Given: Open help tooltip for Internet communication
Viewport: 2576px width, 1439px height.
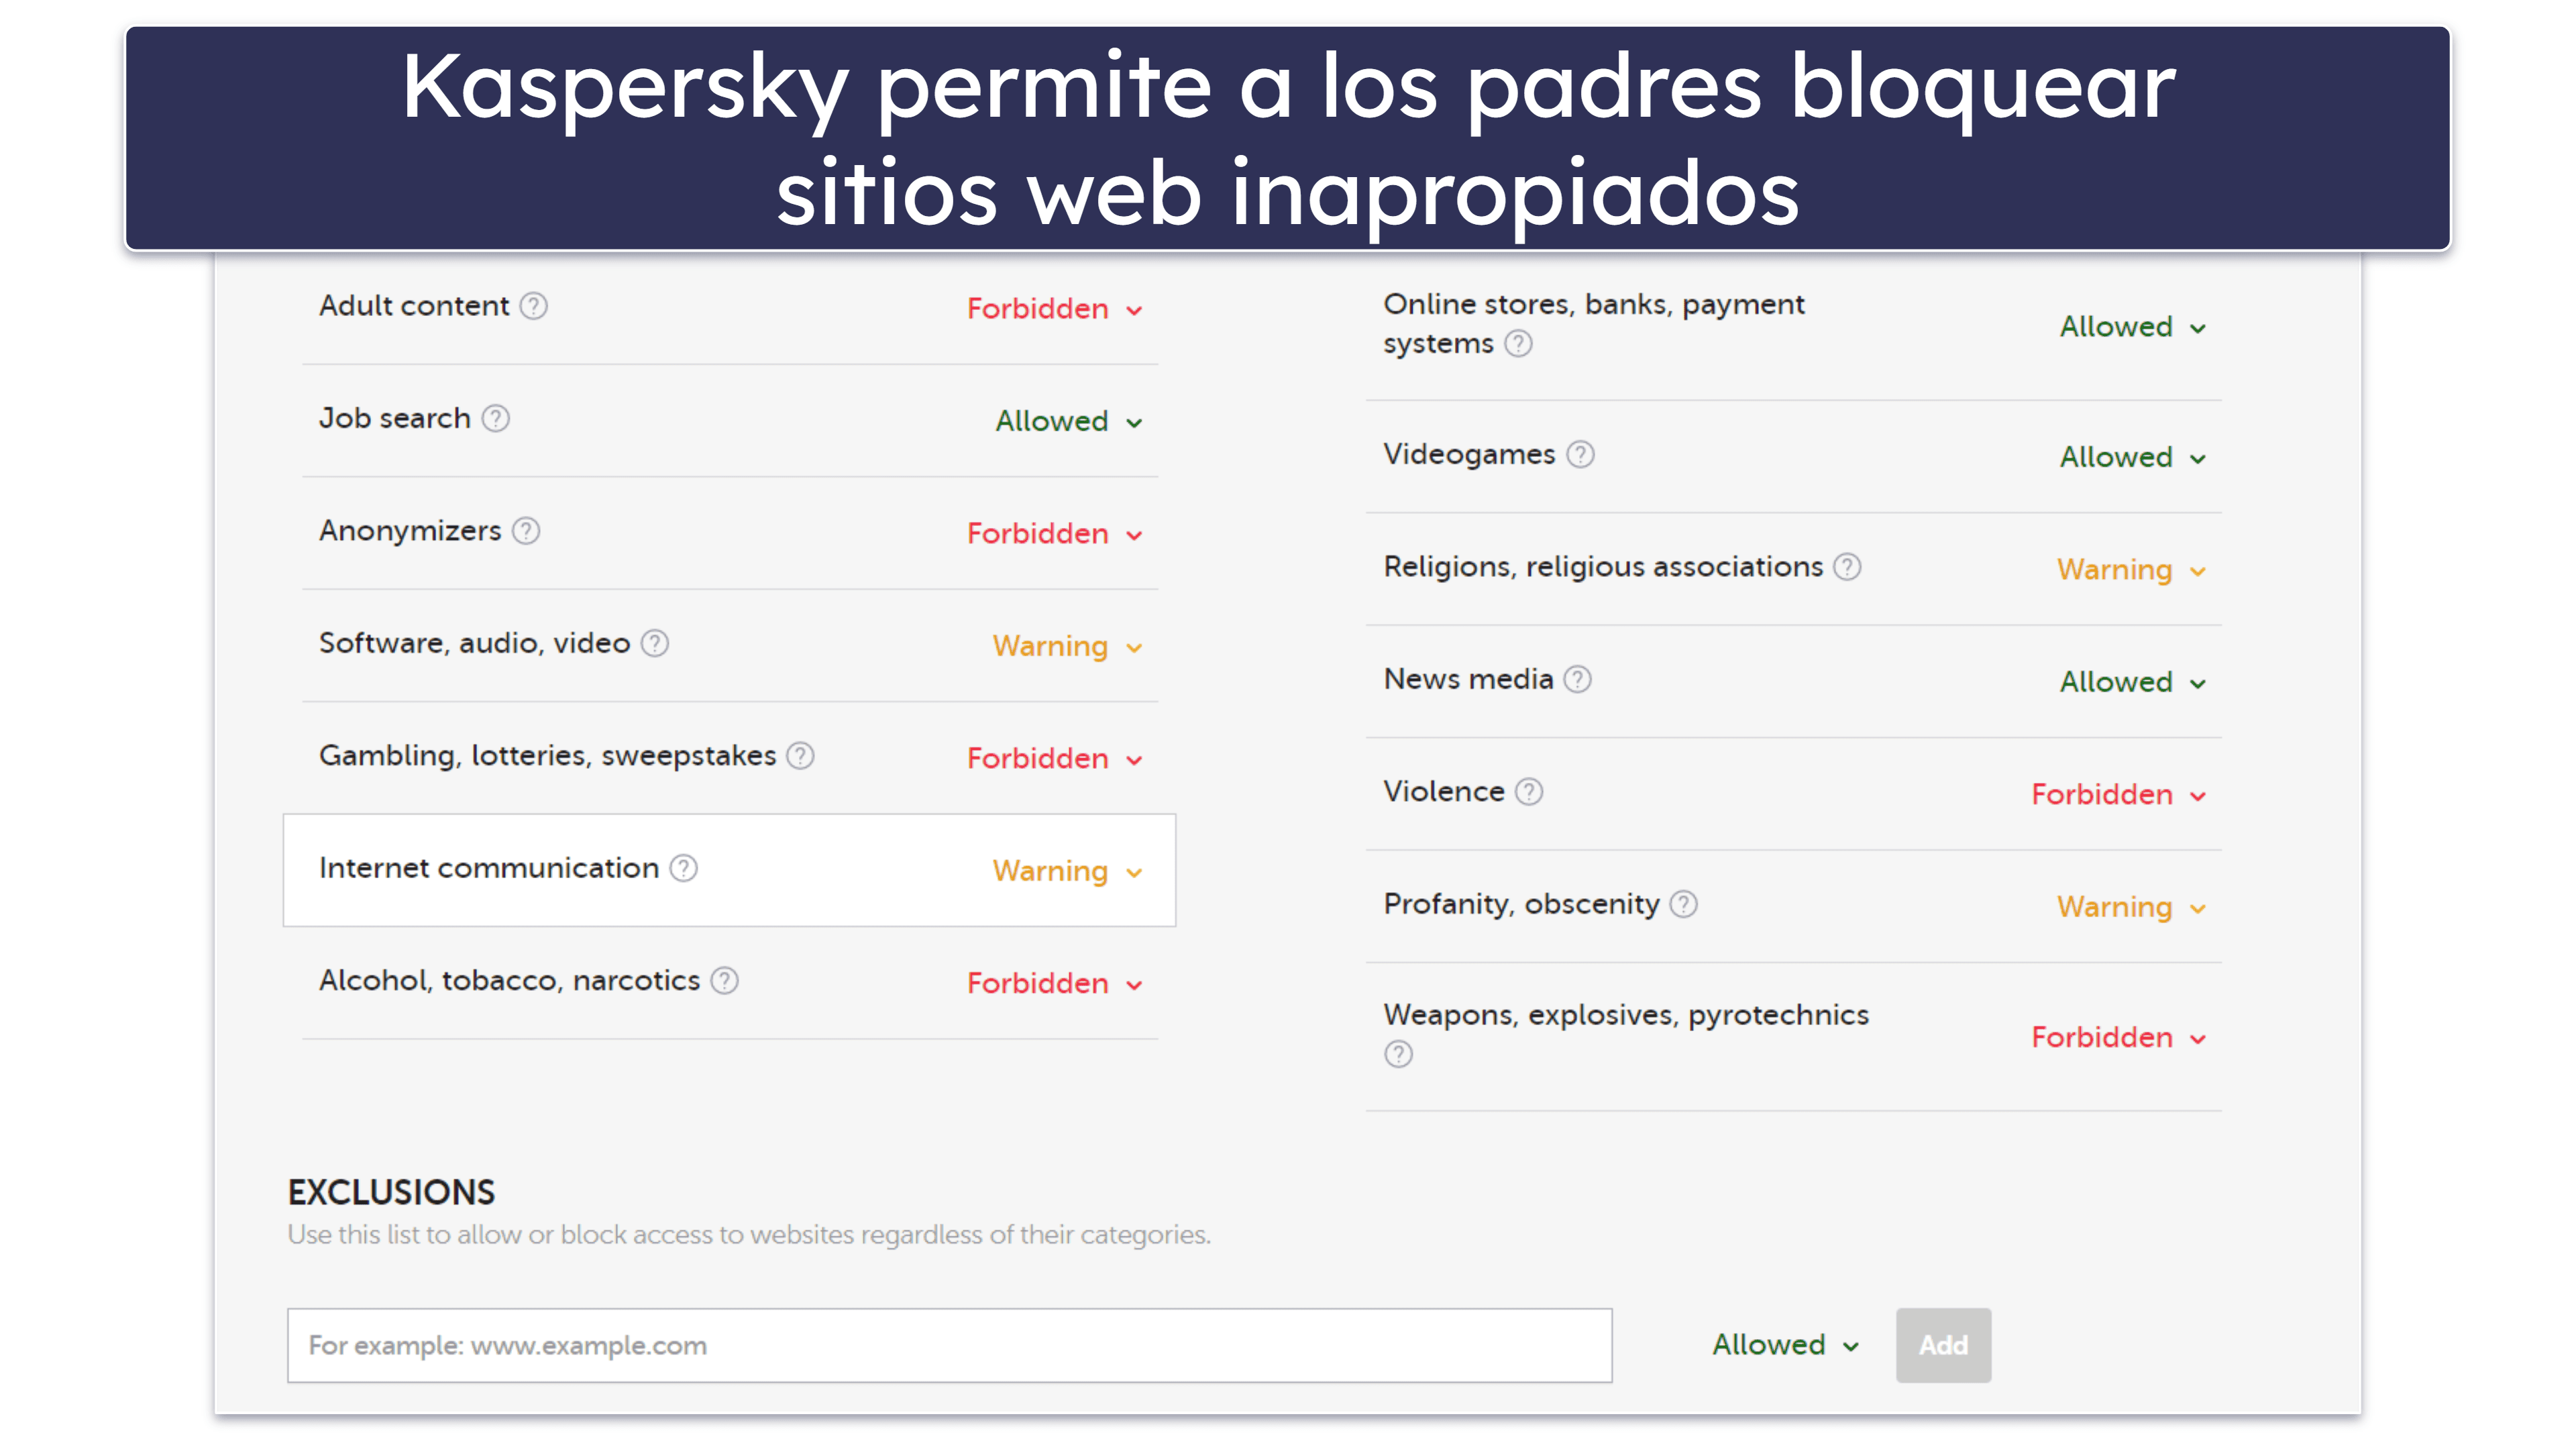Looking at the screenshot, I should [684, 868].
